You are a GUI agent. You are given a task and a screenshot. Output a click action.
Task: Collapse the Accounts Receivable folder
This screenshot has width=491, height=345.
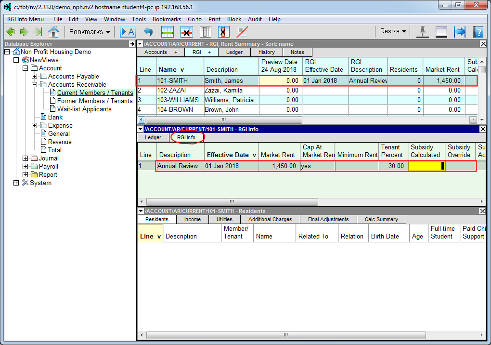[35, 84]
